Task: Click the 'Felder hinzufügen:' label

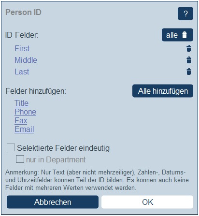Action: click(x=36, y=91)
